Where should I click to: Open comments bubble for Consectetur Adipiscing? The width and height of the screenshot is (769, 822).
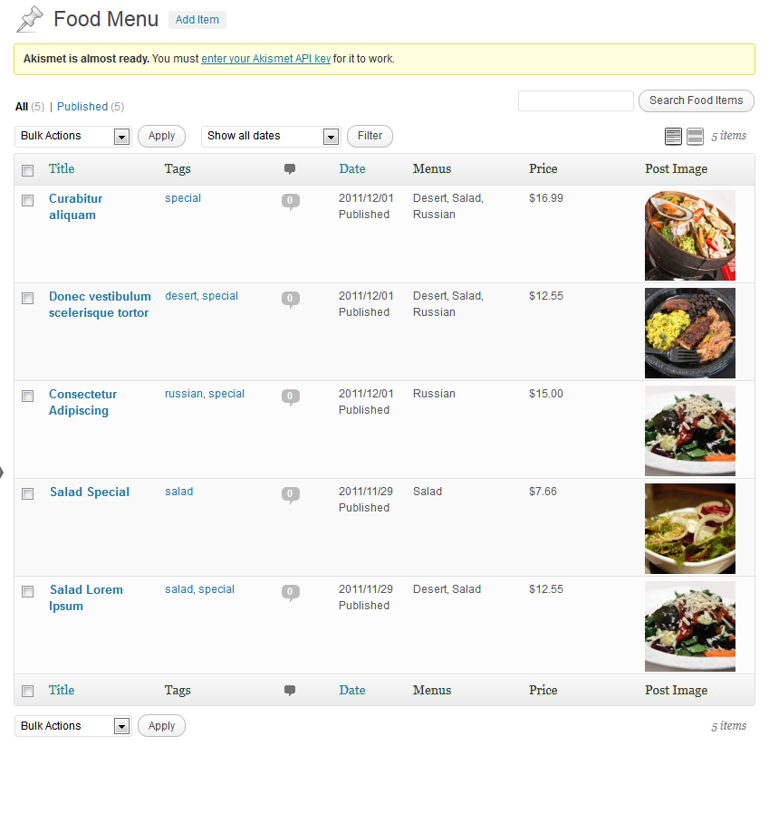coord(291,396)
